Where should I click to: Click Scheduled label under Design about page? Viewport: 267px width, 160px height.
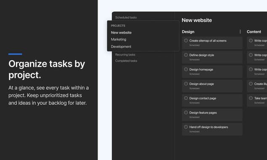[x=194, y=88]
